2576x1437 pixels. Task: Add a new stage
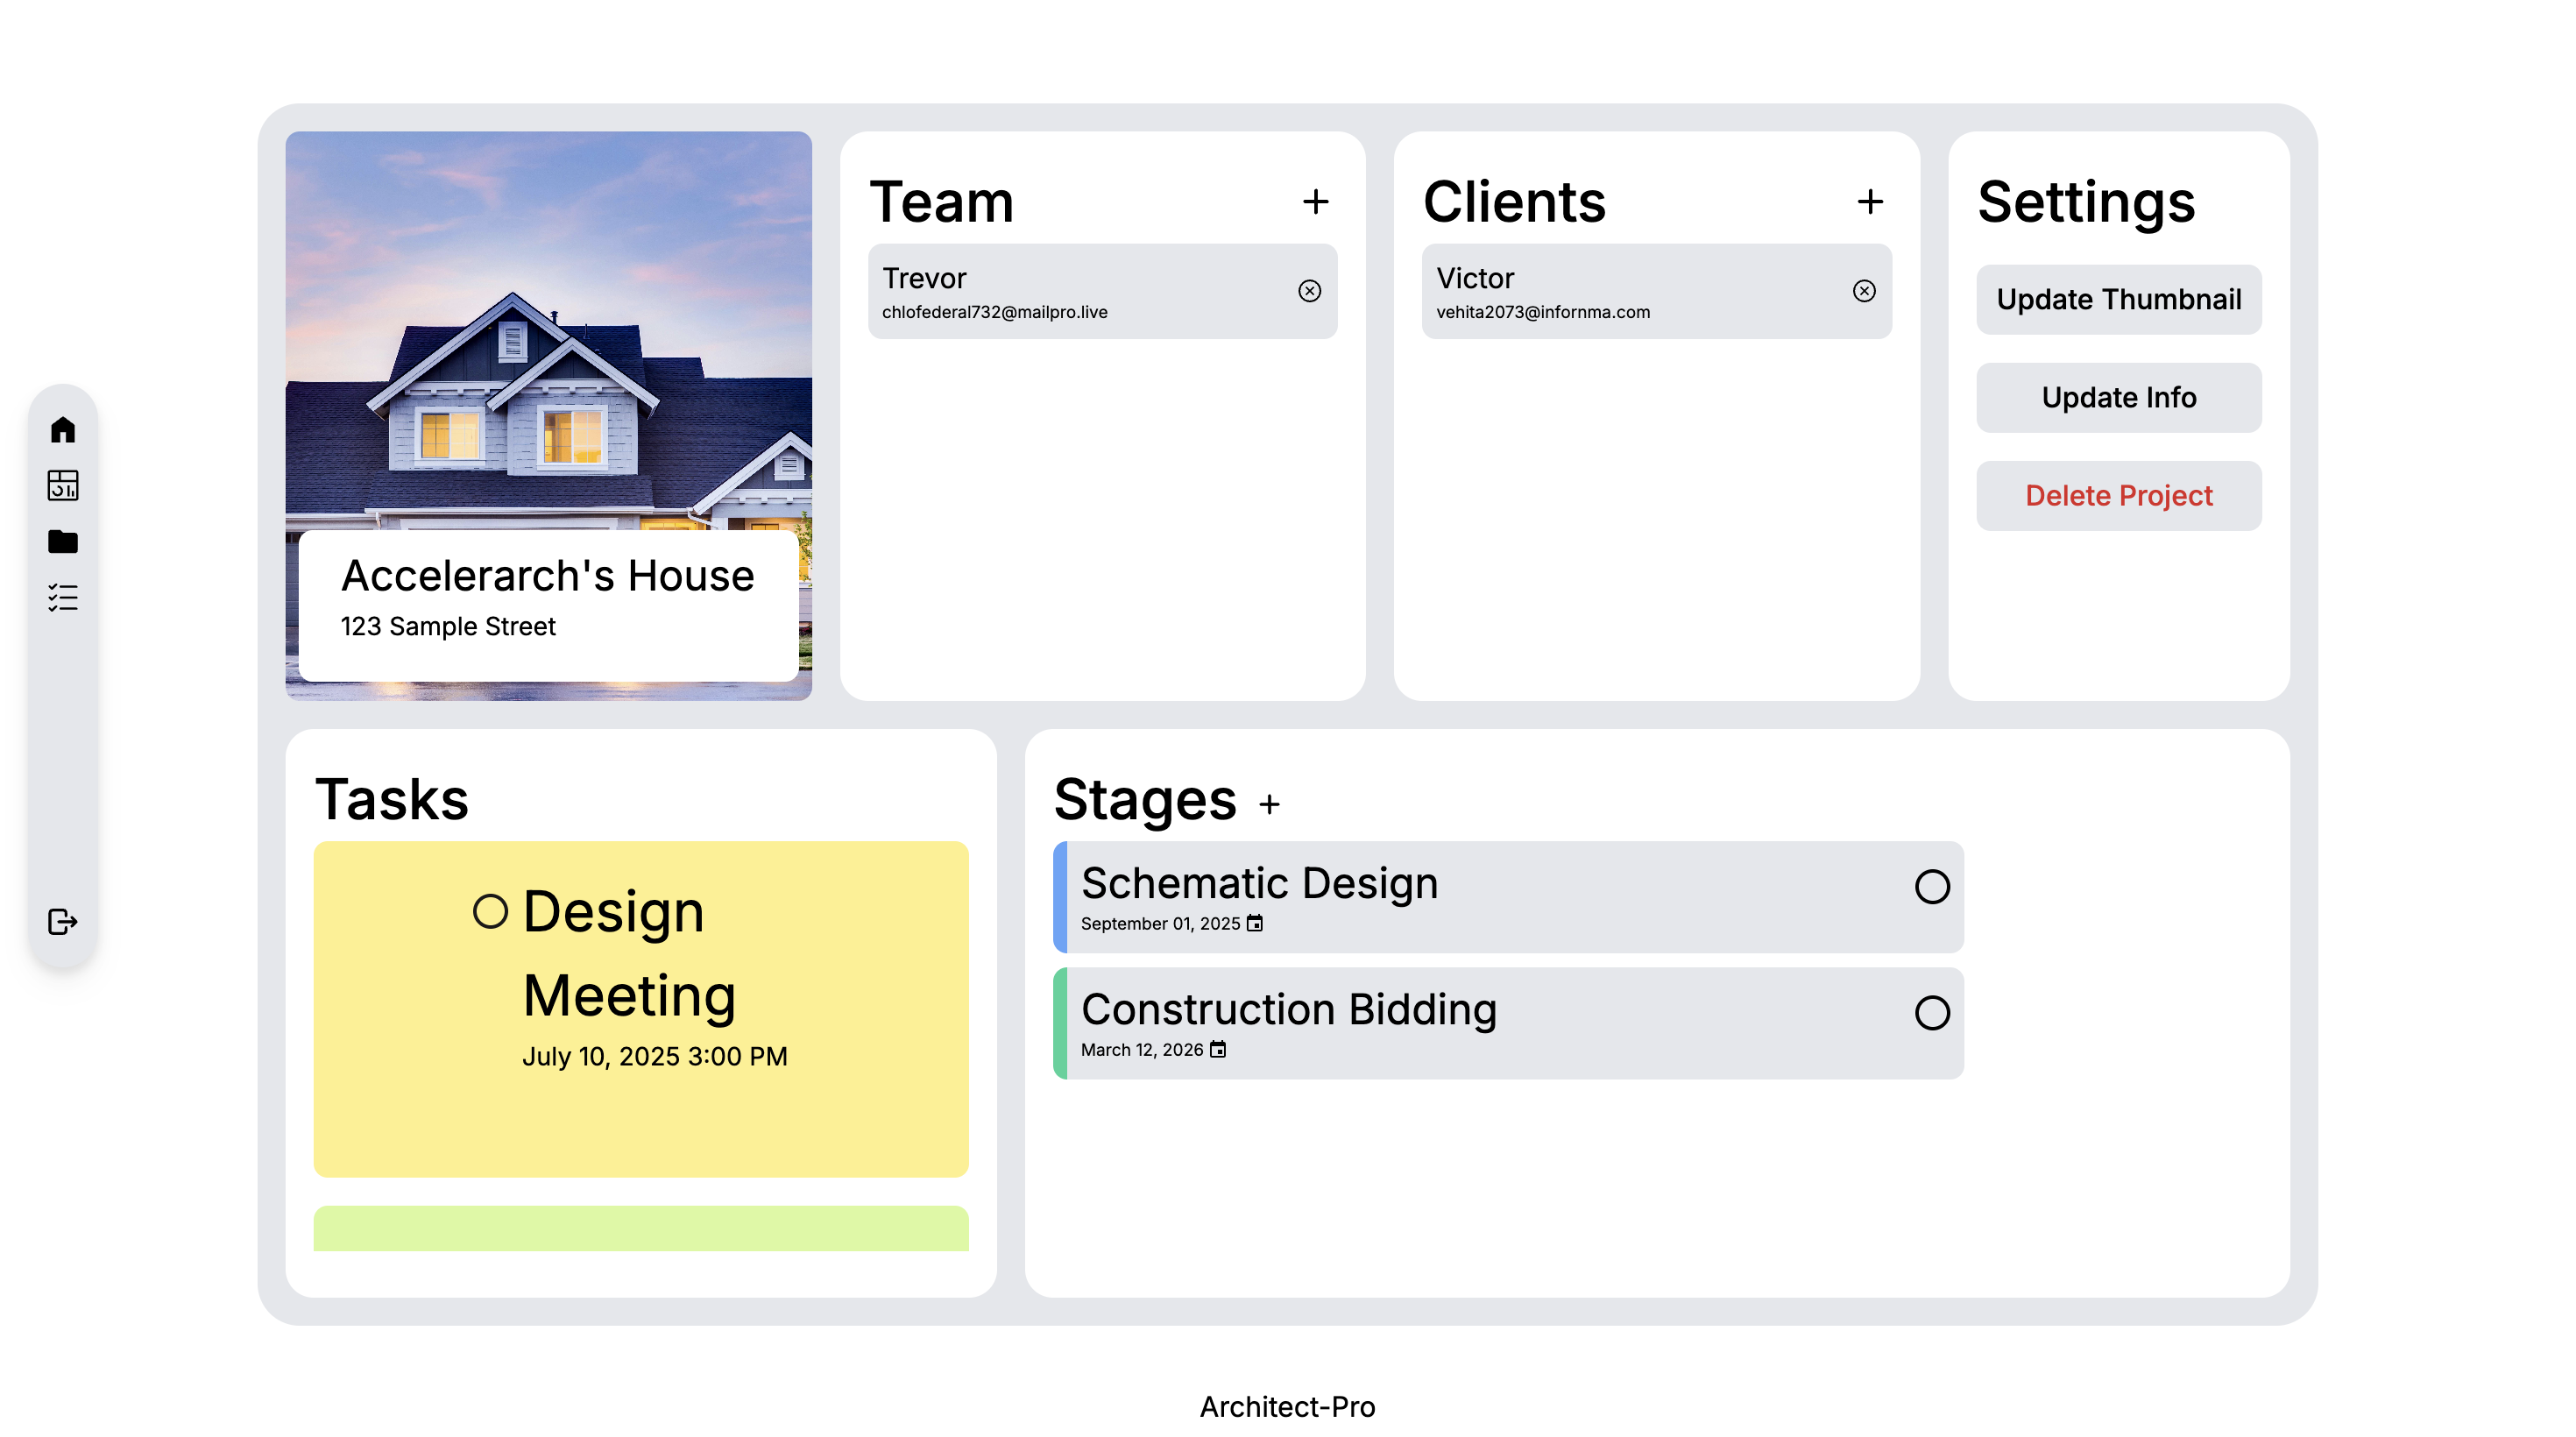(1269, 805)
